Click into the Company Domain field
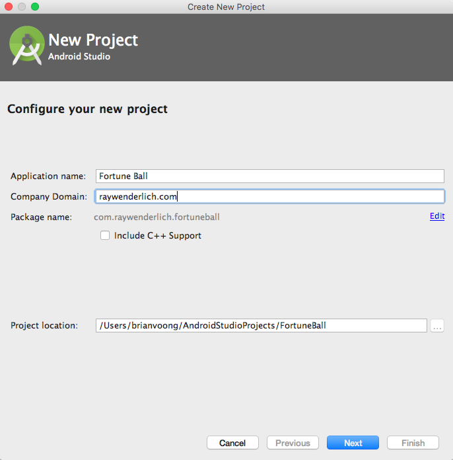Viewport: 453px width, 460px height. (x=269, y=196)
